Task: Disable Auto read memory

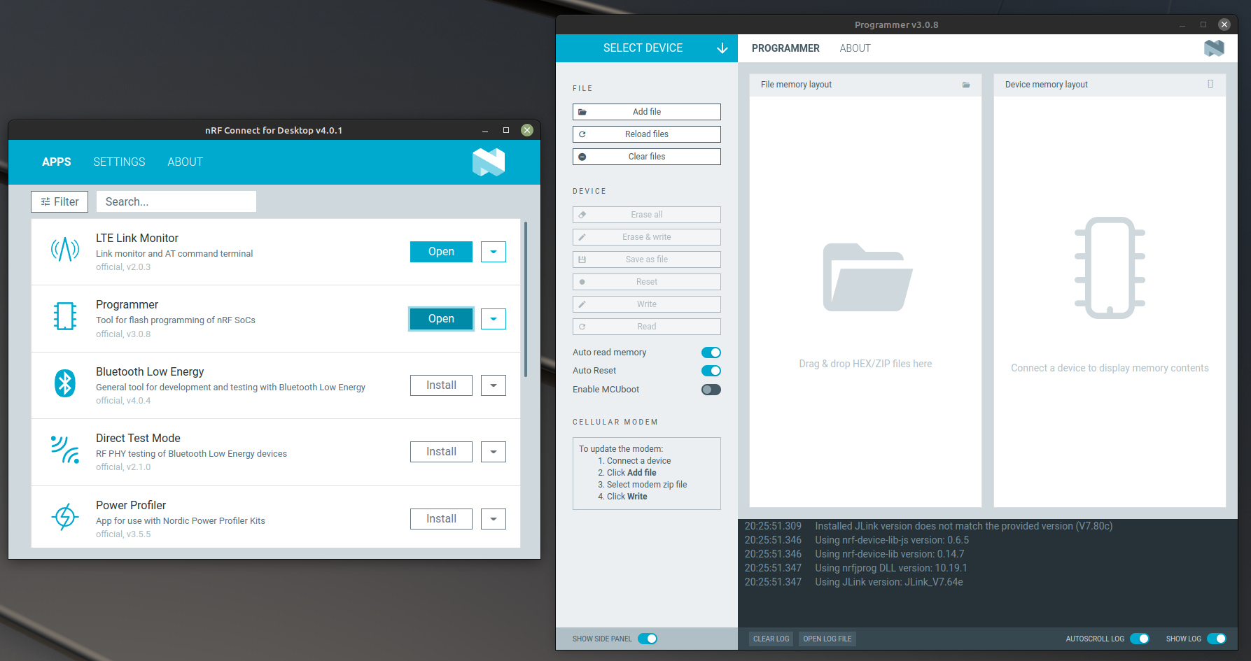Action: tap(711, 353)
